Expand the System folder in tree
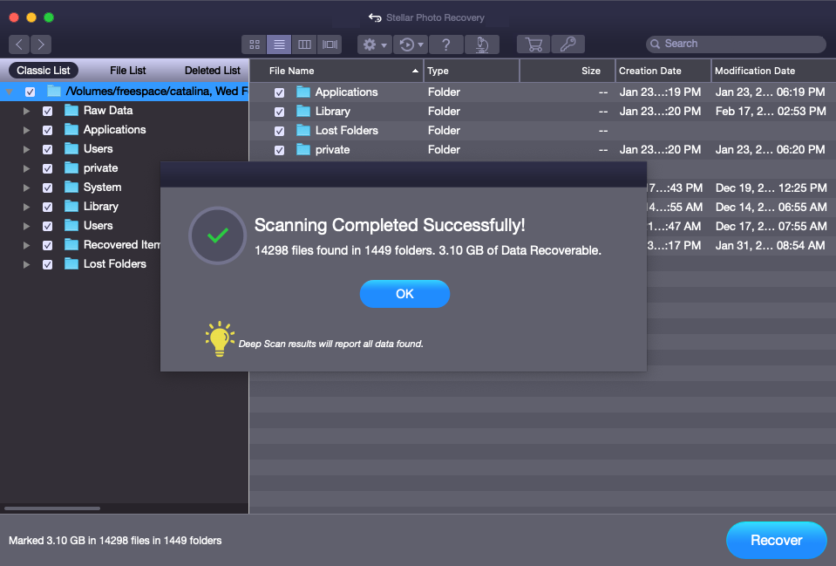The width and height of the screenshot is (836, 566). 26,188
